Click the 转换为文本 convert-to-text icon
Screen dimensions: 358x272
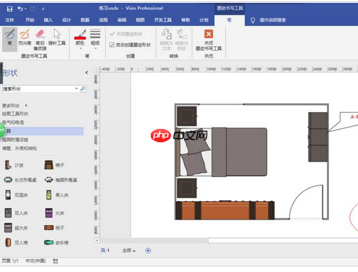click(166, 40)
